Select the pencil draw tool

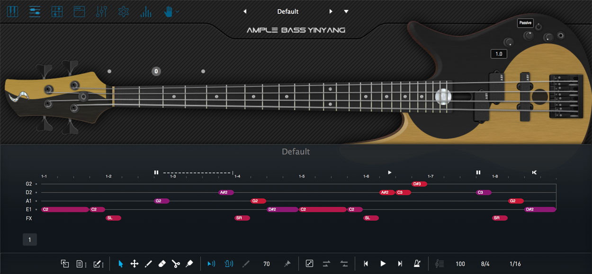click(148, 264)
